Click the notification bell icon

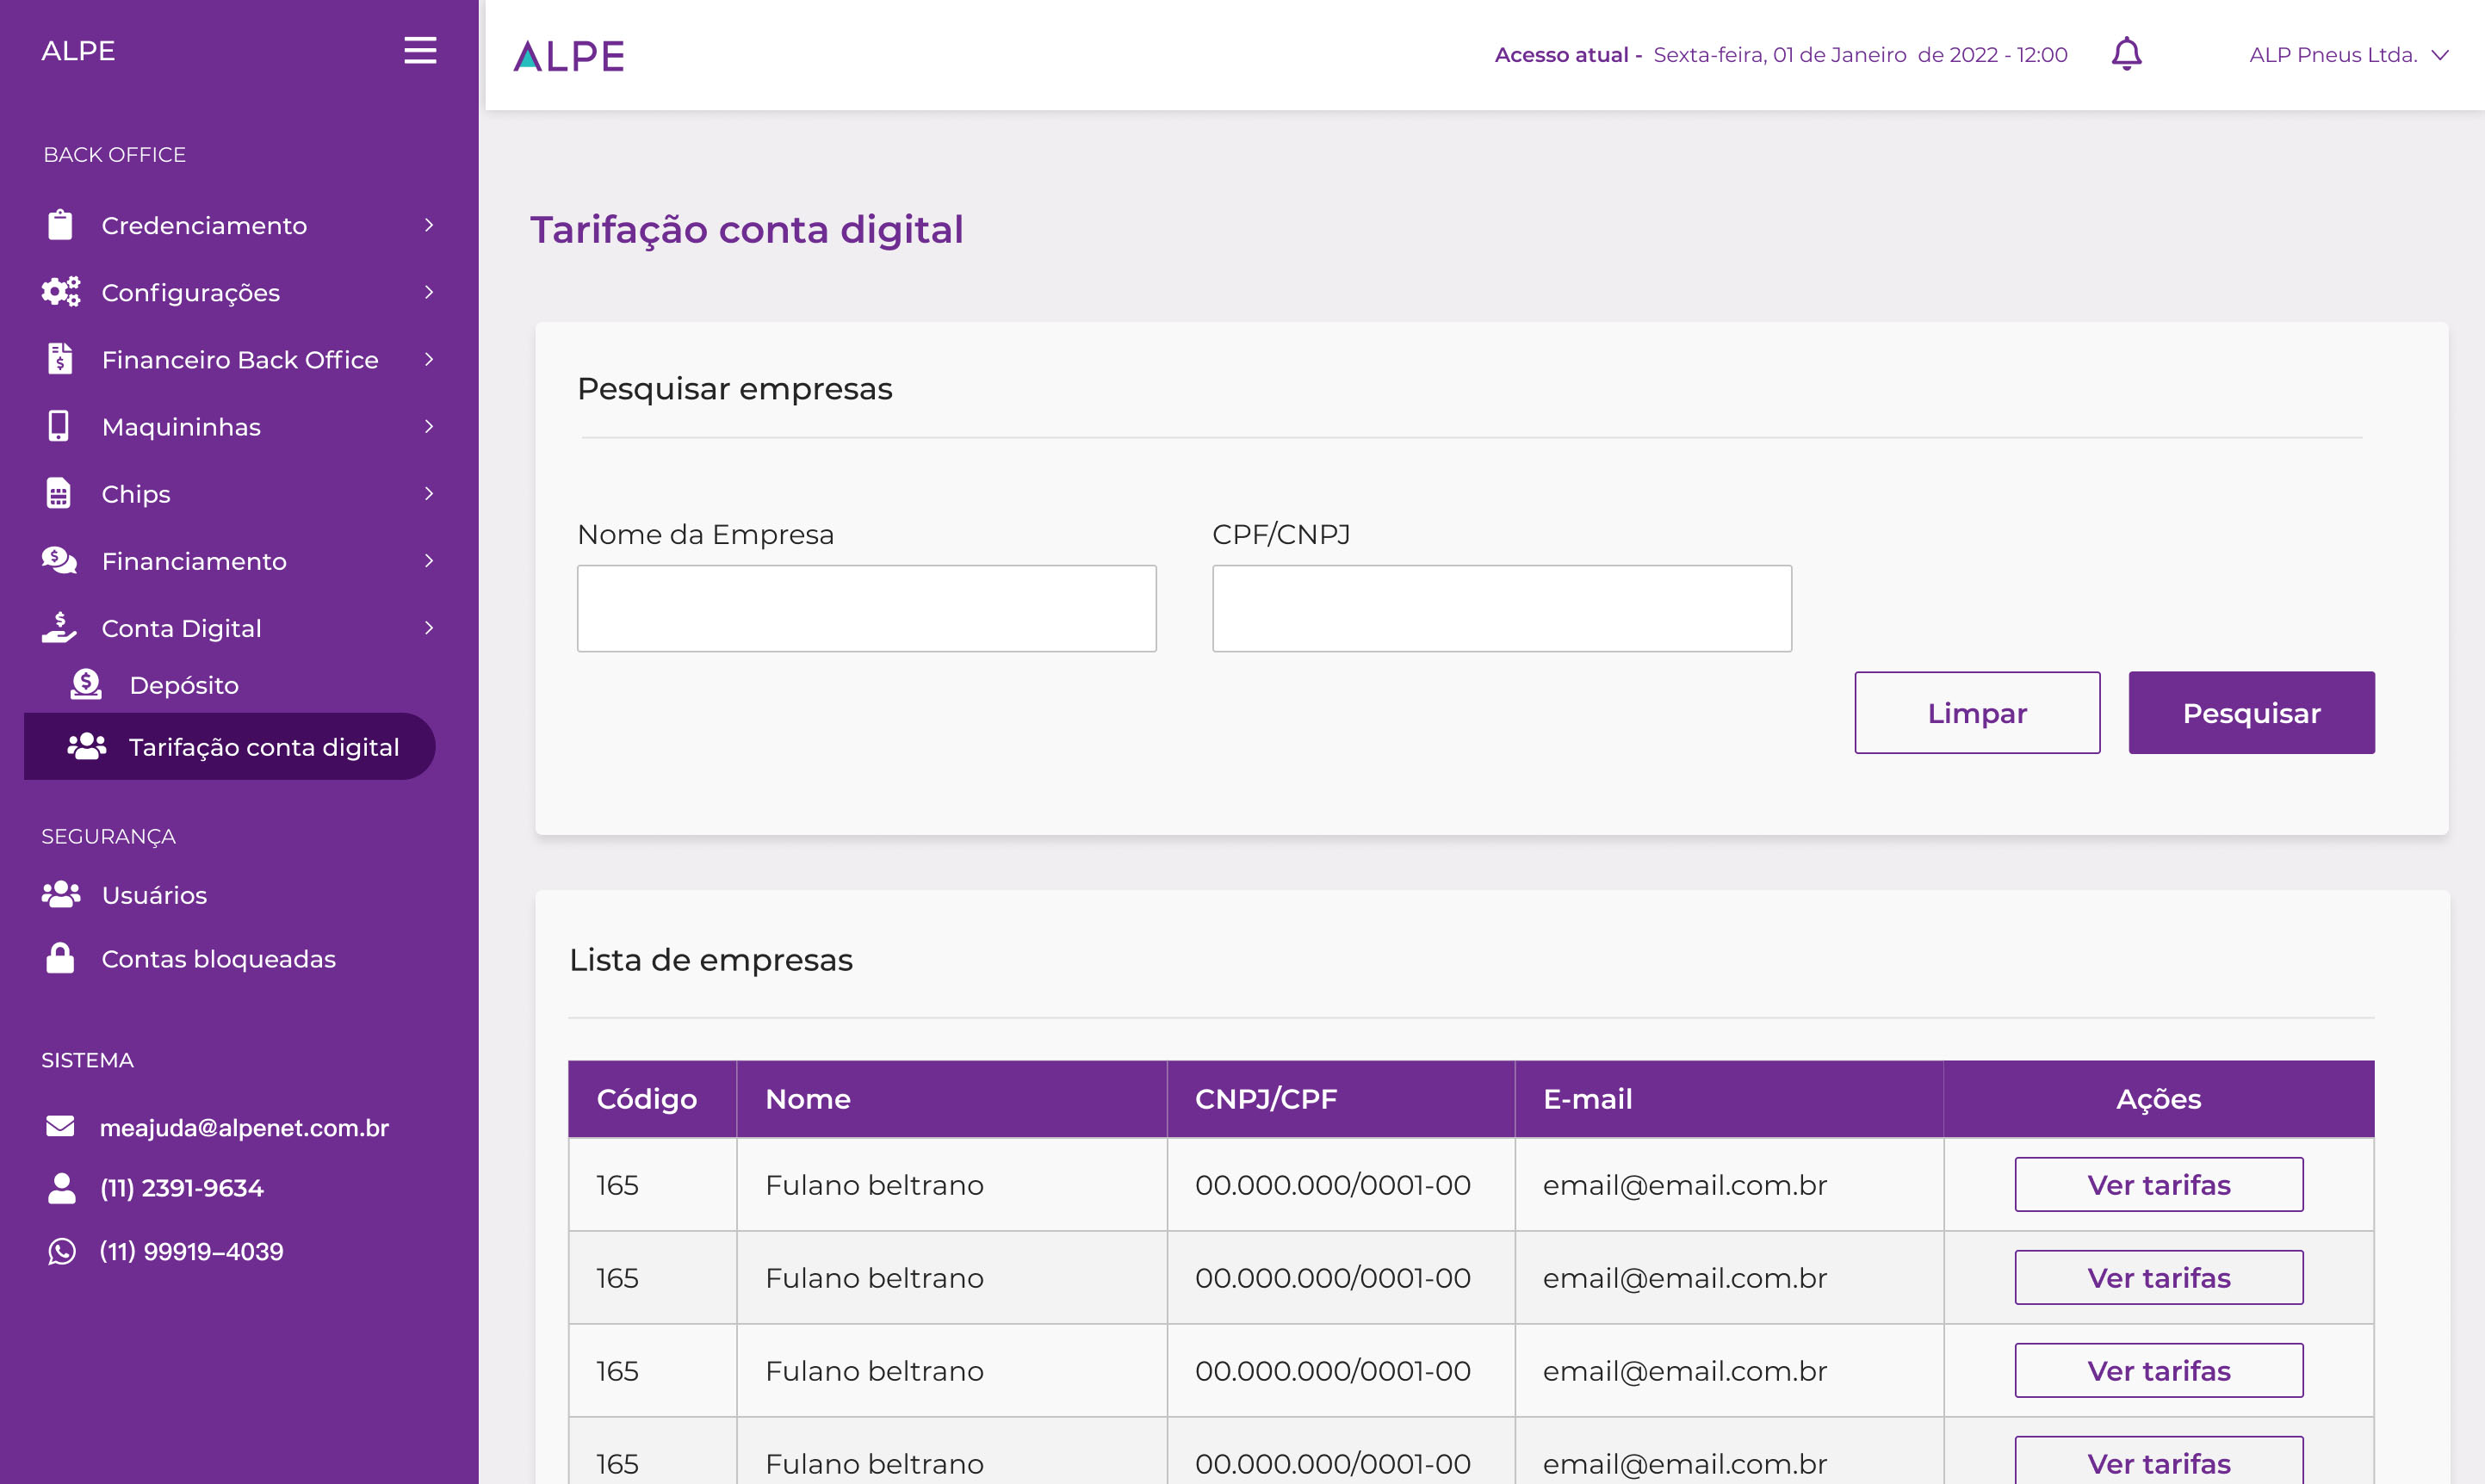coord(2126,54)
